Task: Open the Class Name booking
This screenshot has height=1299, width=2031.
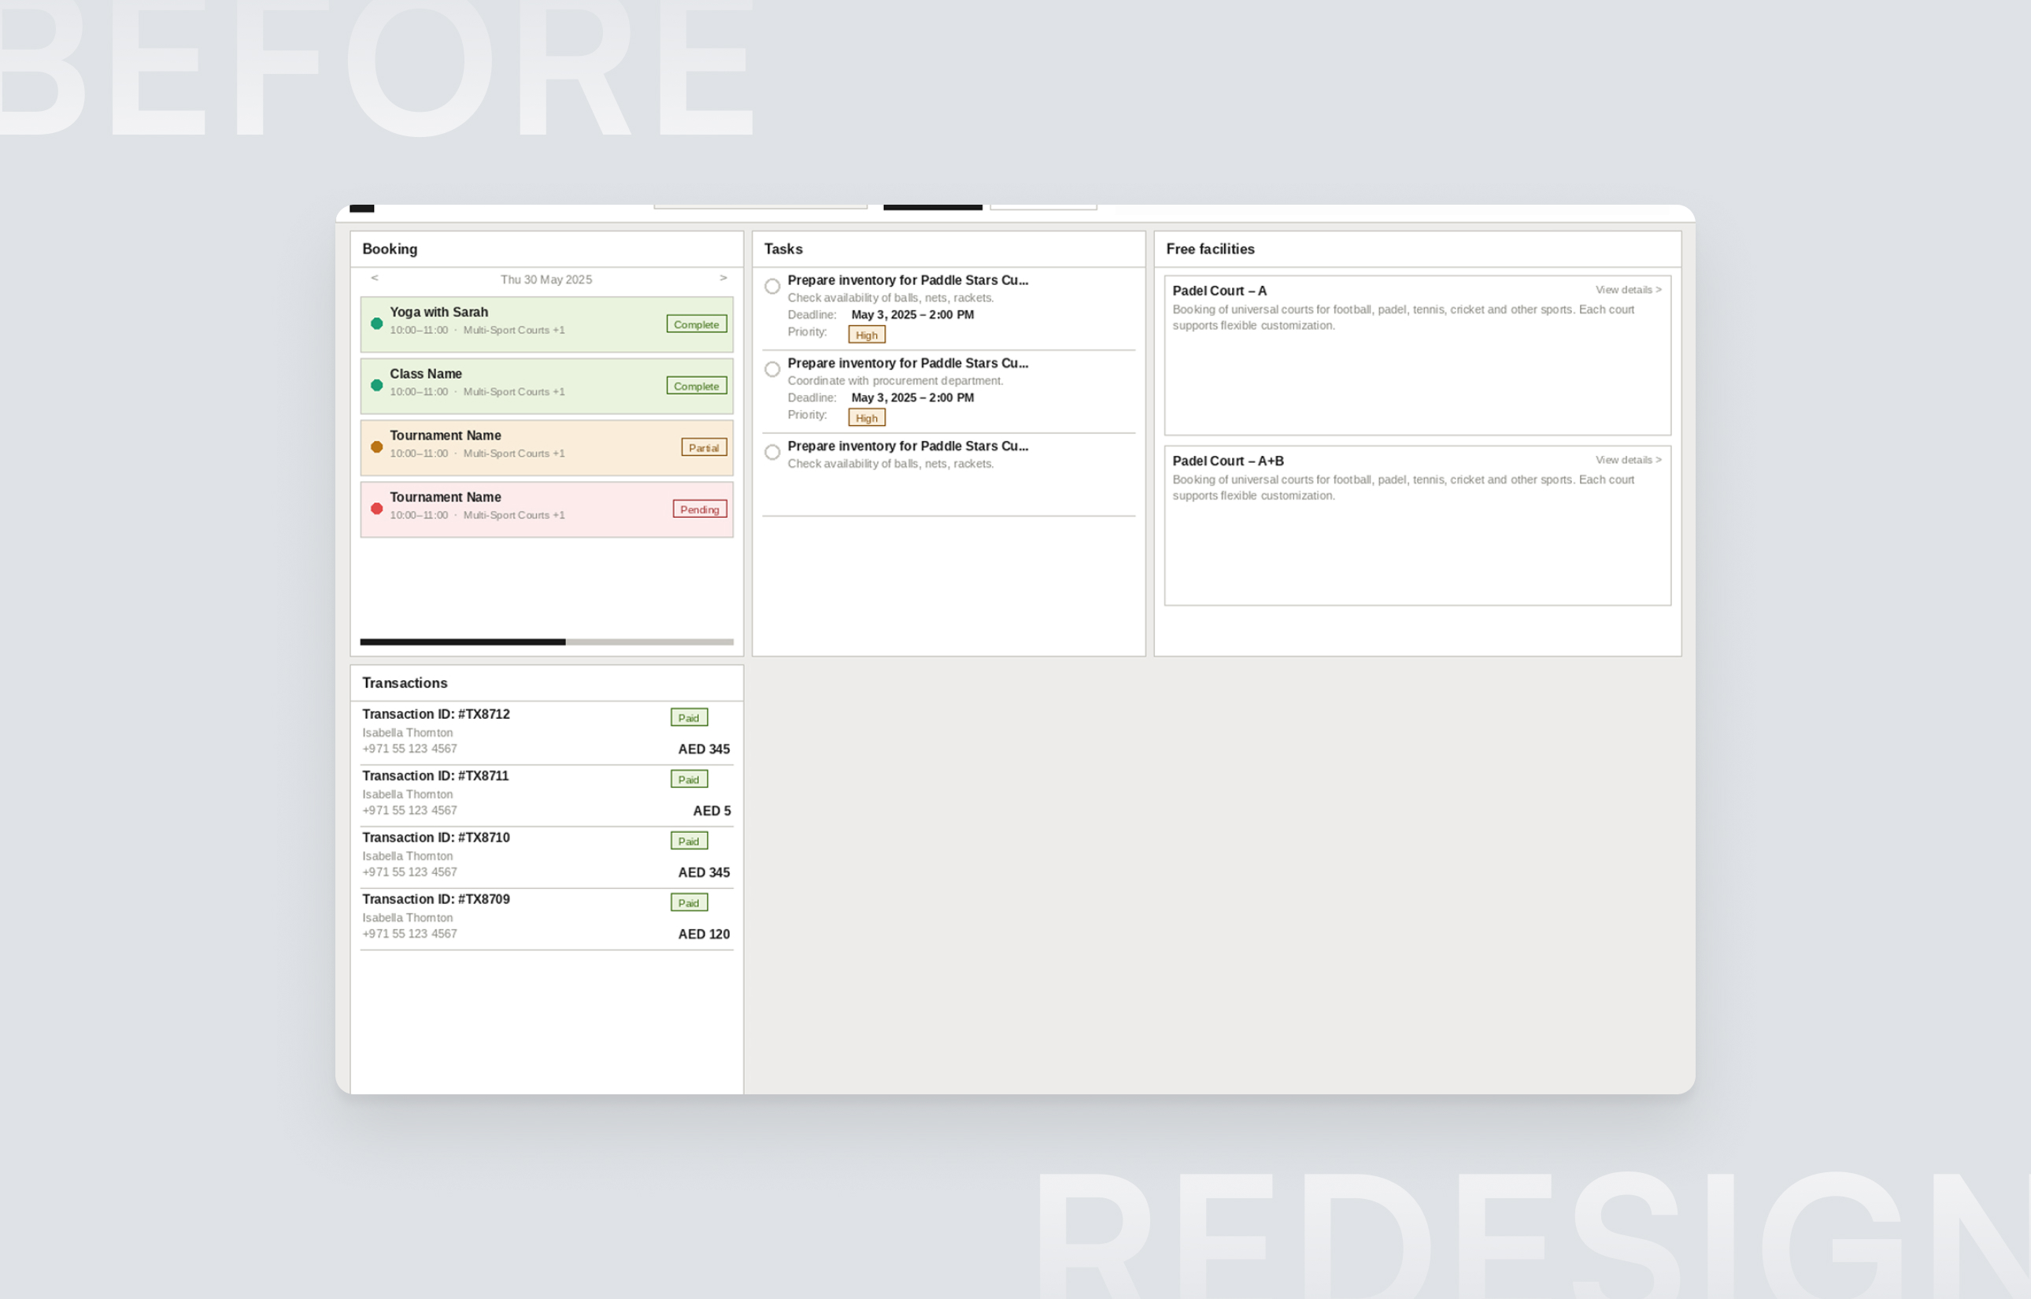Action: (x=546, y=386)
